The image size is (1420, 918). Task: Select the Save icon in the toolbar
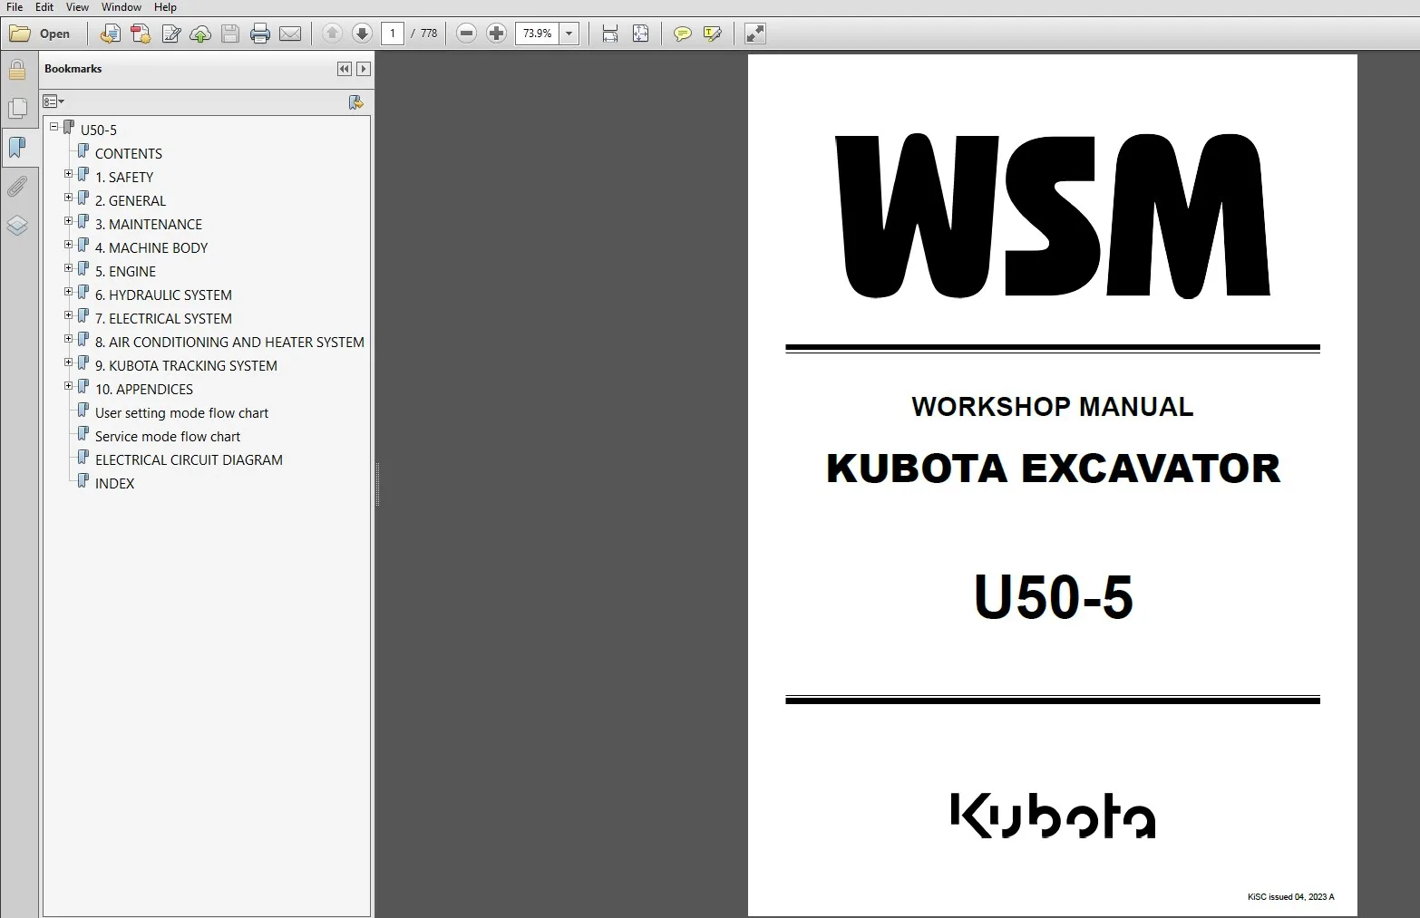tap(230, 34)
